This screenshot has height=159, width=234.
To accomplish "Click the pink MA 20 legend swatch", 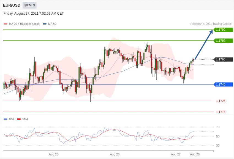I will [6, 24].
